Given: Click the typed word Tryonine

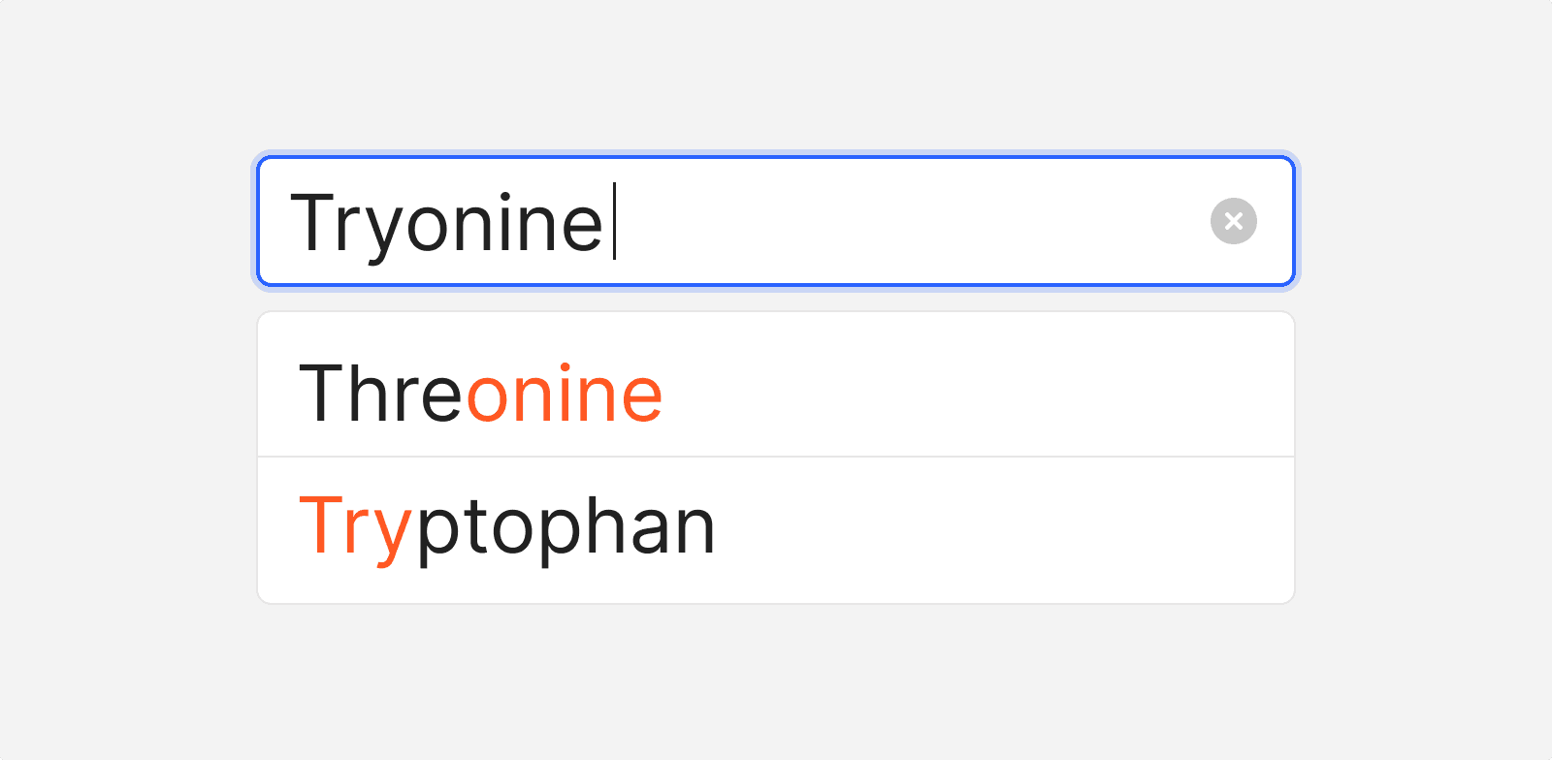Looking at the screenshot, I should 446,223.
